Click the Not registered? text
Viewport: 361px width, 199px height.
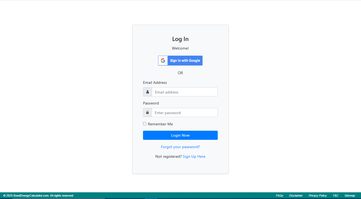168,156
